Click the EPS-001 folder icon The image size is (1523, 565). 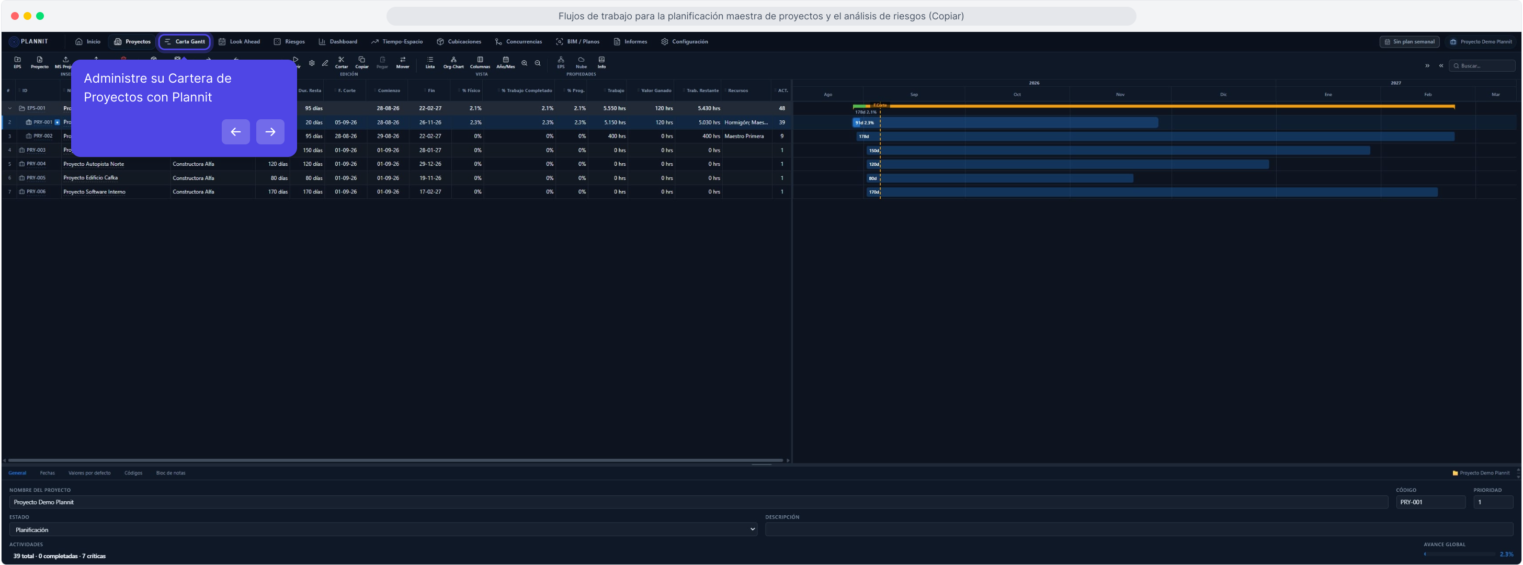pyautogui.click(x=22, y=108)
